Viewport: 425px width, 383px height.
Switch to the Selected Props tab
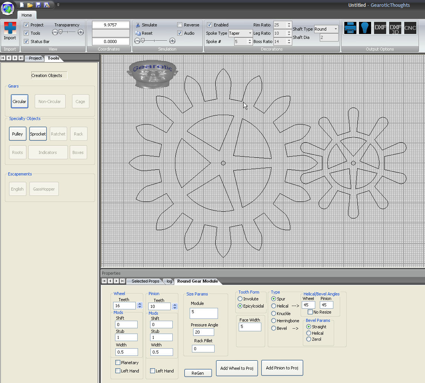click(x=145, y=281)
